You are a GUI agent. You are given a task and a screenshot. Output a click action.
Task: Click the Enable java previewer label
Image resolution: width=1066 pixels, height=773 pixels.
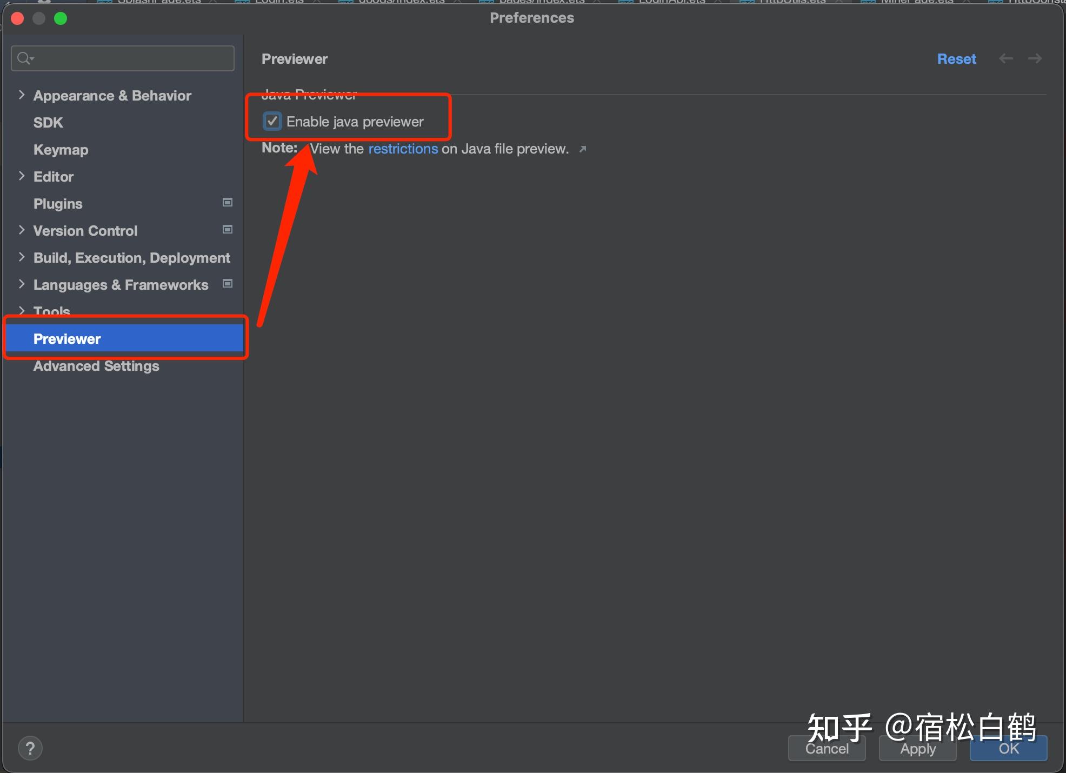[x=355, y=122]
